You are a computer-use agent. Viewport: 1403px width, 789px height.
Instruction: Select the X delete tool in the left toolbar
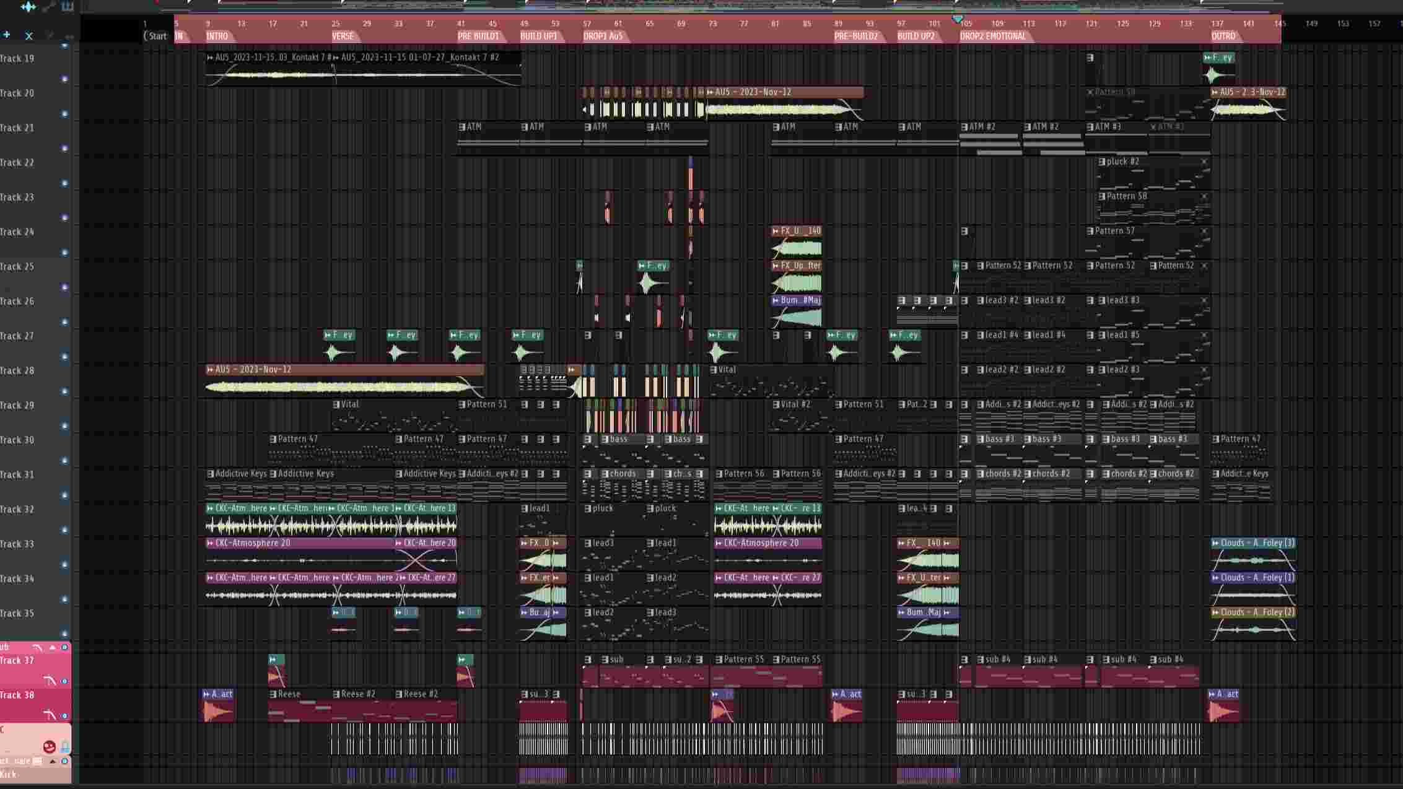[x=29, y=36]
